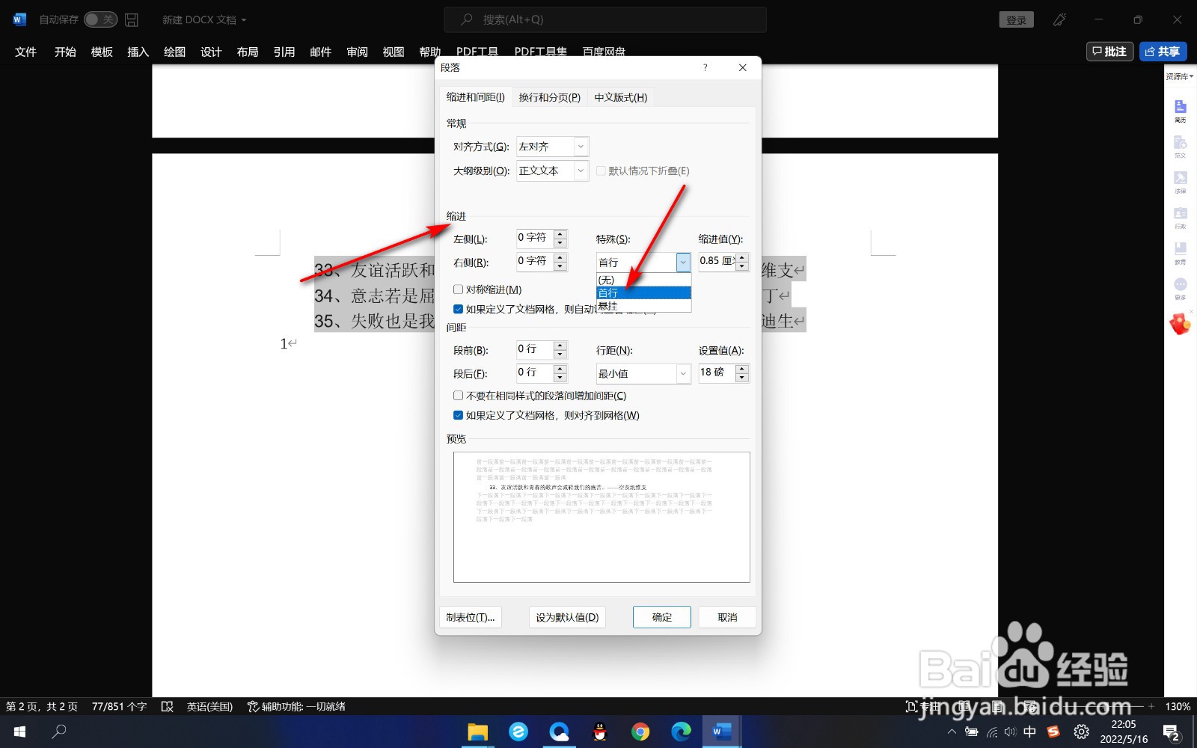Image resolution: width=1197 pixels, height=748 pixels.
Task: Open document name dropdown next to 新建 DOCX 文档
Action: tap(243, 20)
